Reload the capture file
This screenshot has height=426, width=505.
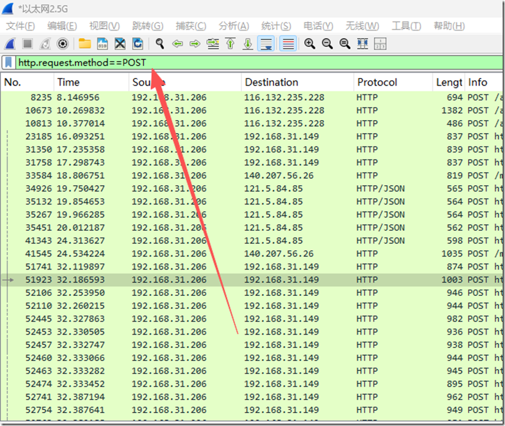138,43
